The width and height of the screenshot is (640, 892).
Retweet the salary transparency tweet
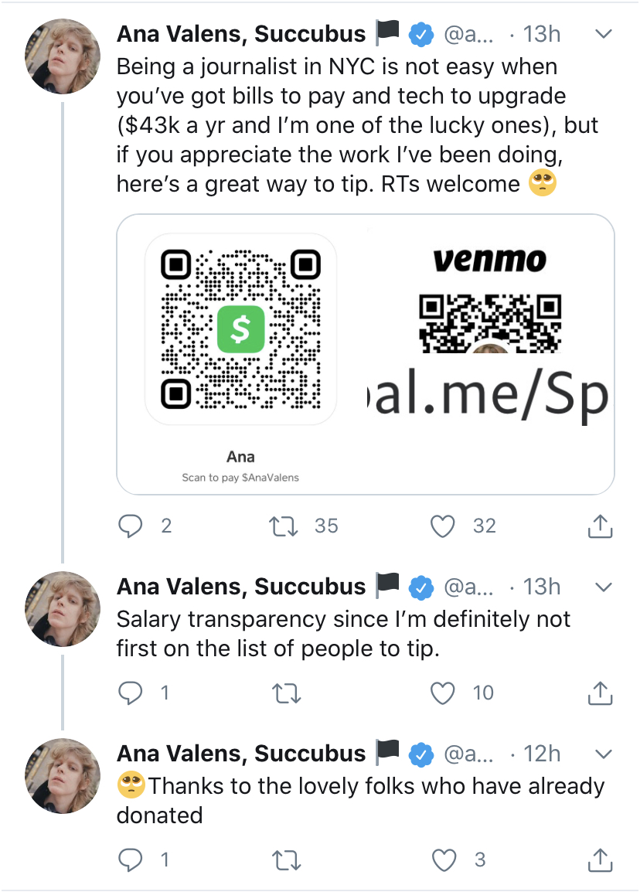pos(287,693)
